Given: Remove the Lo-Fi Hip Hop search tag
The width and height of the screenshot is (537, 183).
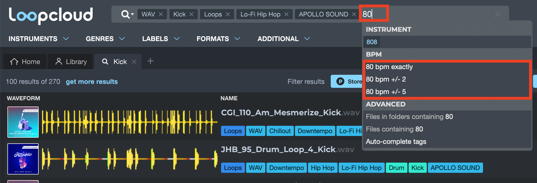Looking at the screenshot, I should click(286, 14).
